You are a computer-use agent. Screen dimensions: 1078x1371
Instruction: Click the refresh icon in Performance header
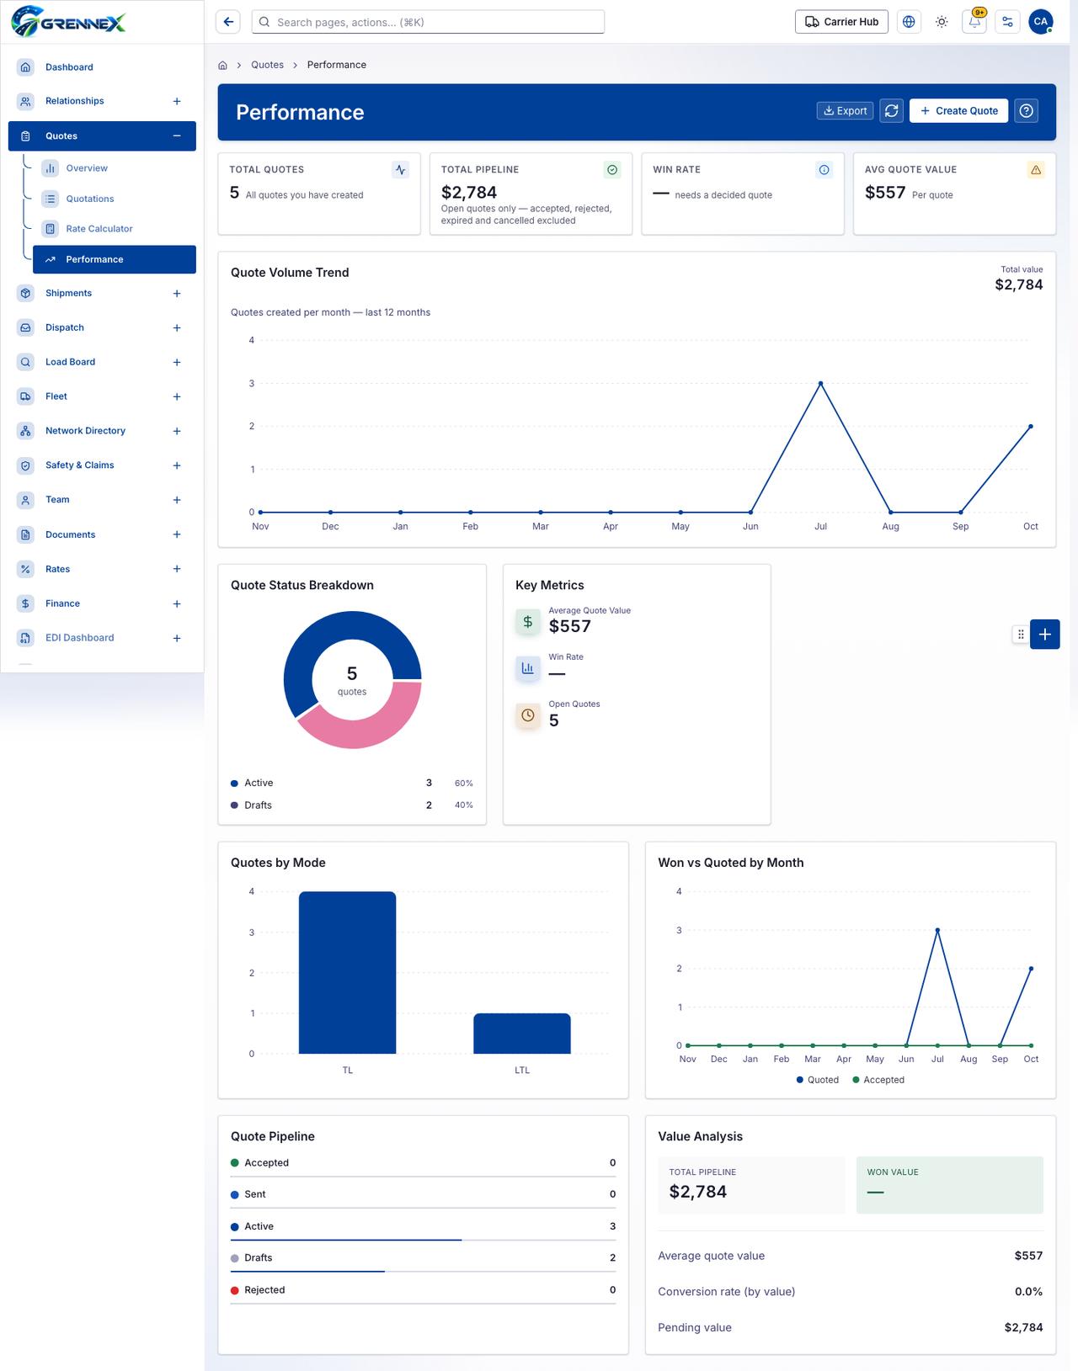click(891, 110)
